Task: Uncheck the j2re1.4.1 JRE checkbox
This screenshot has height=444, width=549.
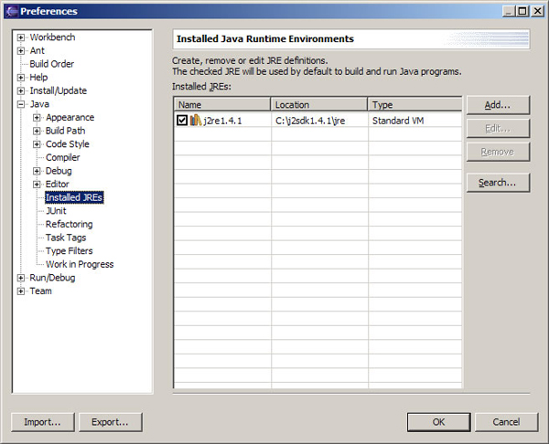Action: [x=182, y=121]
